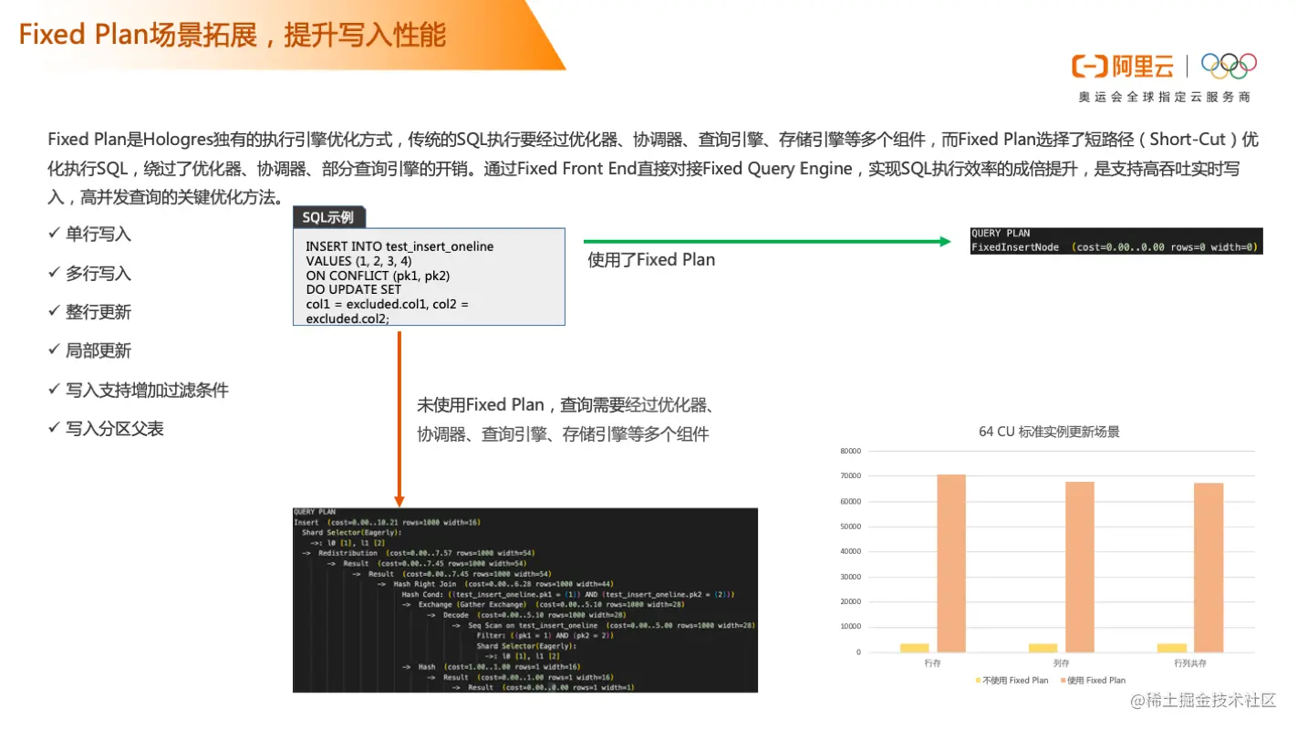This screenshot has width=1297, height=730.
Task: Click the SQL line DO UPDATE SET
Action: tap(354, 289)
